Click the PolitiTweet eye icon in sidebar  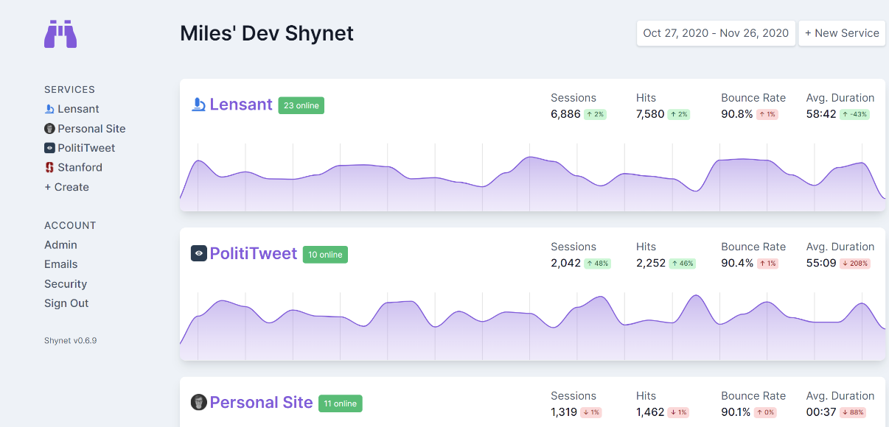point(49,148)
